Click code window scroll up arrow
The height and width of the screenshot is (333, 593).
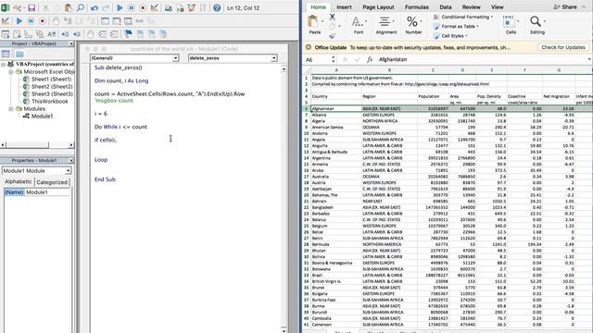pos(284,69)
